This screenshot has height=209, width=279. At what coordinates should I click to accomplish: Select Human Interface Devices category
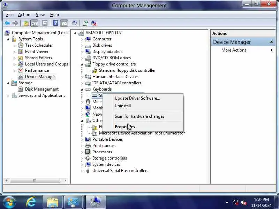115,77
